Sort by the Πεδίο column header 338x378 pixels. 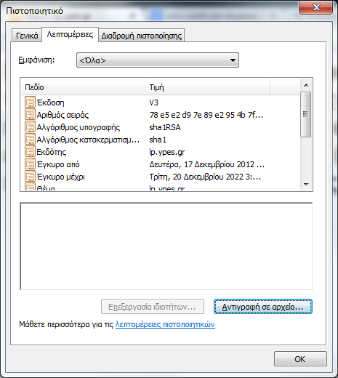point(83,87)
